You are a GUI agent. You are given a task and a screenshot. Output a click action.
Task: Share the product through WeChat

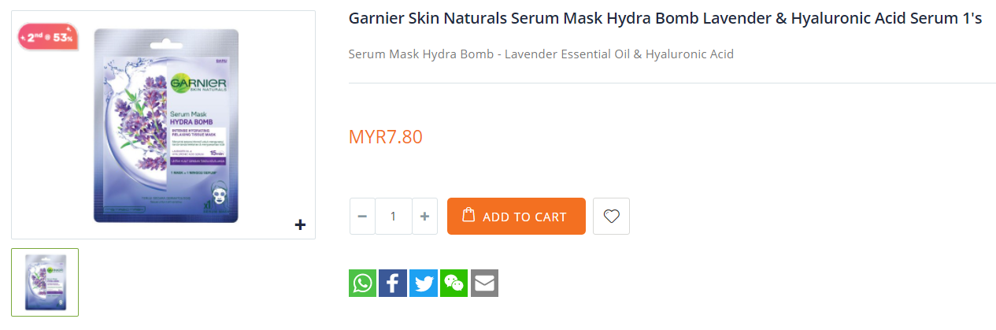click(x=454, y=283)
